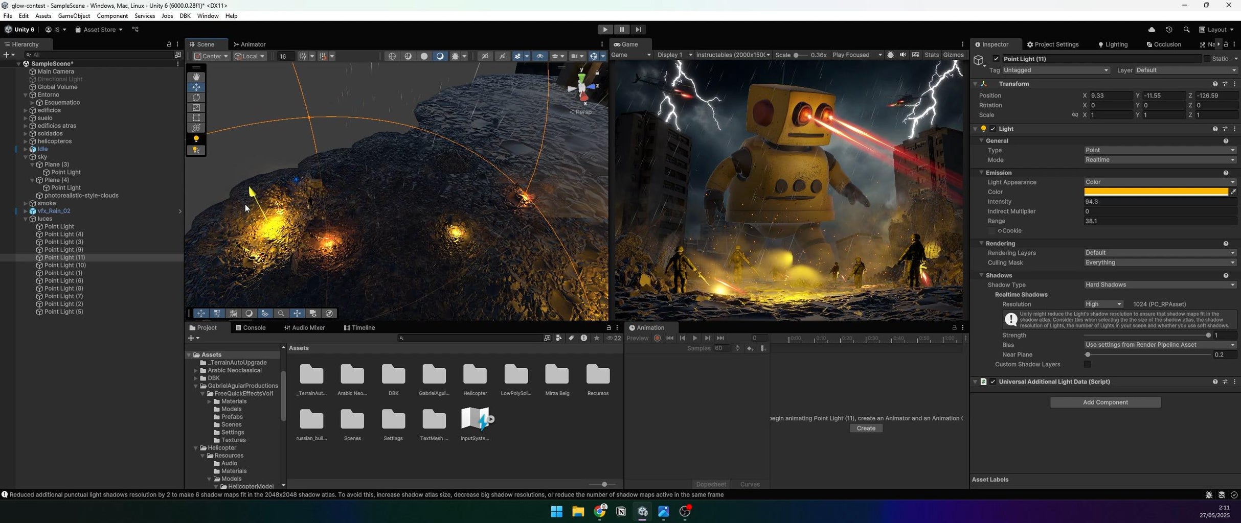
Task: Toggle the 2D view mode in Scene
Action: click(485, 56)
